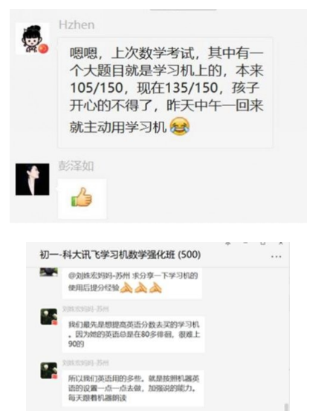
Task: Click the thumbs-up emoji sent by 彭泽如
Action: (82, 197)
